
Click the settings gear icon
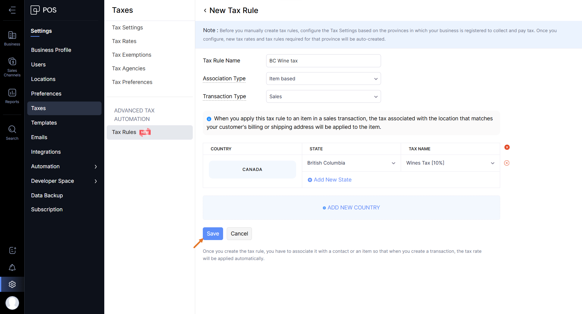[x=12, y=284]
